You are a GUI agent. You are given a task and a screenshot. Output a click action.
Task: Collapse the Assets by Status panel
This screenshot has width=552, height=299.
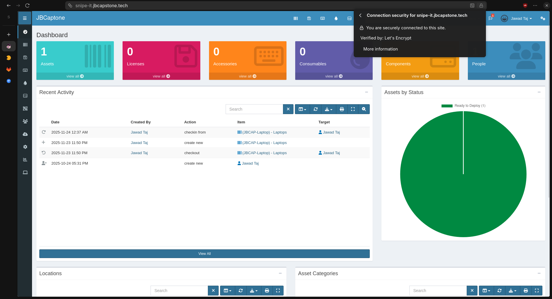click(x=539, y=92)
